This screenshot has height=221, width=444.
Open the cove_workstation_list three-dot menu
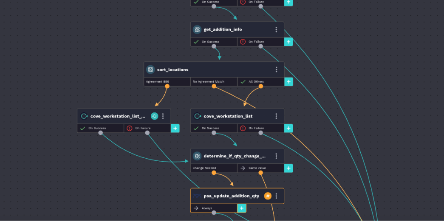point(276,116)
